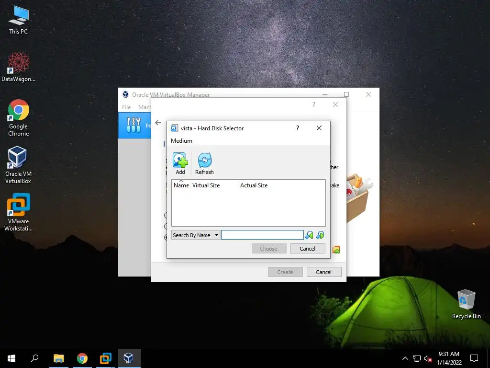This screenshot has height=368, width=490.
Task: Cancel the virtual machine wizard
Action: click(x=324, y=272)
